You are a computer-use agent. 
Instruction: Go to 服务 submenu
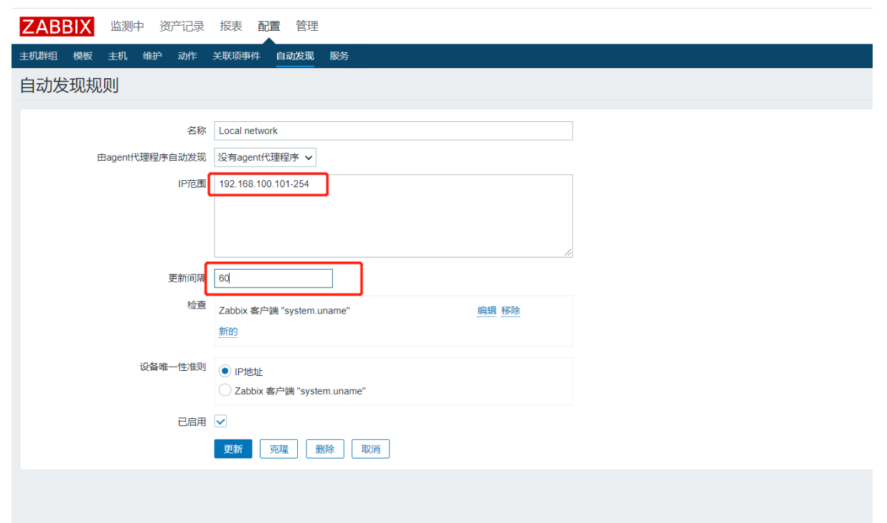click(x=339, y=56)
